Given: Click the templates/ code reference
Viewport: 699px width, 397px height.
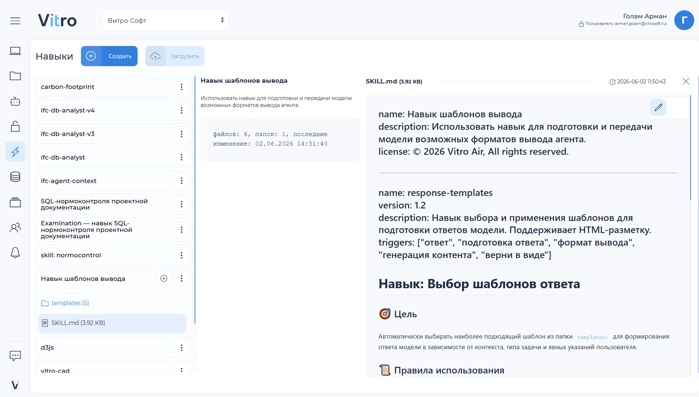Looking at the screenshot, I should click(592, 337).
